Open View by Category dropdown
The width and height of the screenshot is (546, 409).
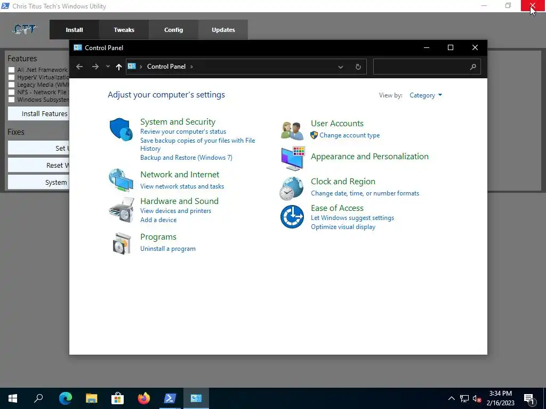click(x=425, y=95)
